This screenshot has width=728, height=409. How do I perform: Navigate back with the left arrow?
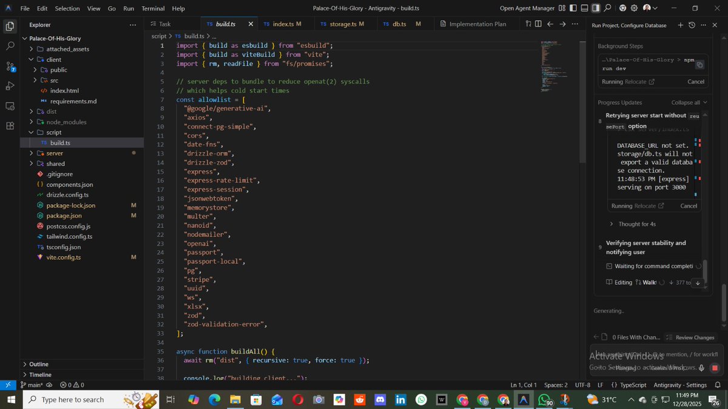click(550, 24)
